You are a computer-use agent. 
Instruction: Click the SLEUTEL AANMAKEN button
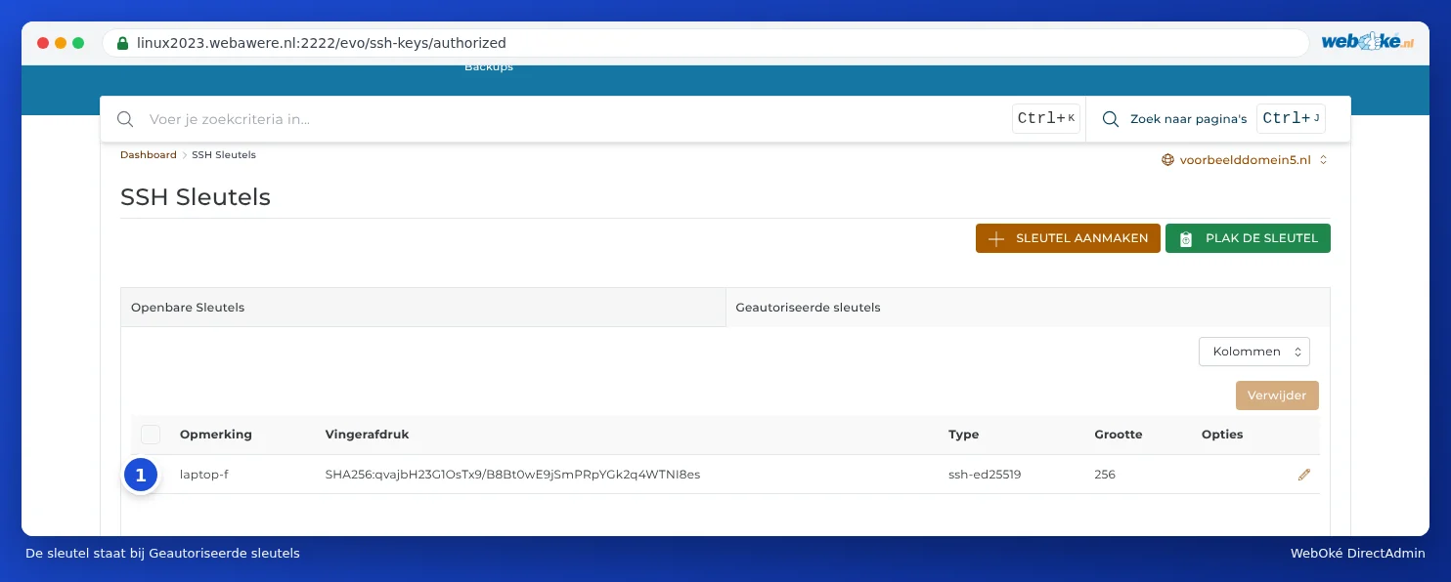pos(1068,238)
